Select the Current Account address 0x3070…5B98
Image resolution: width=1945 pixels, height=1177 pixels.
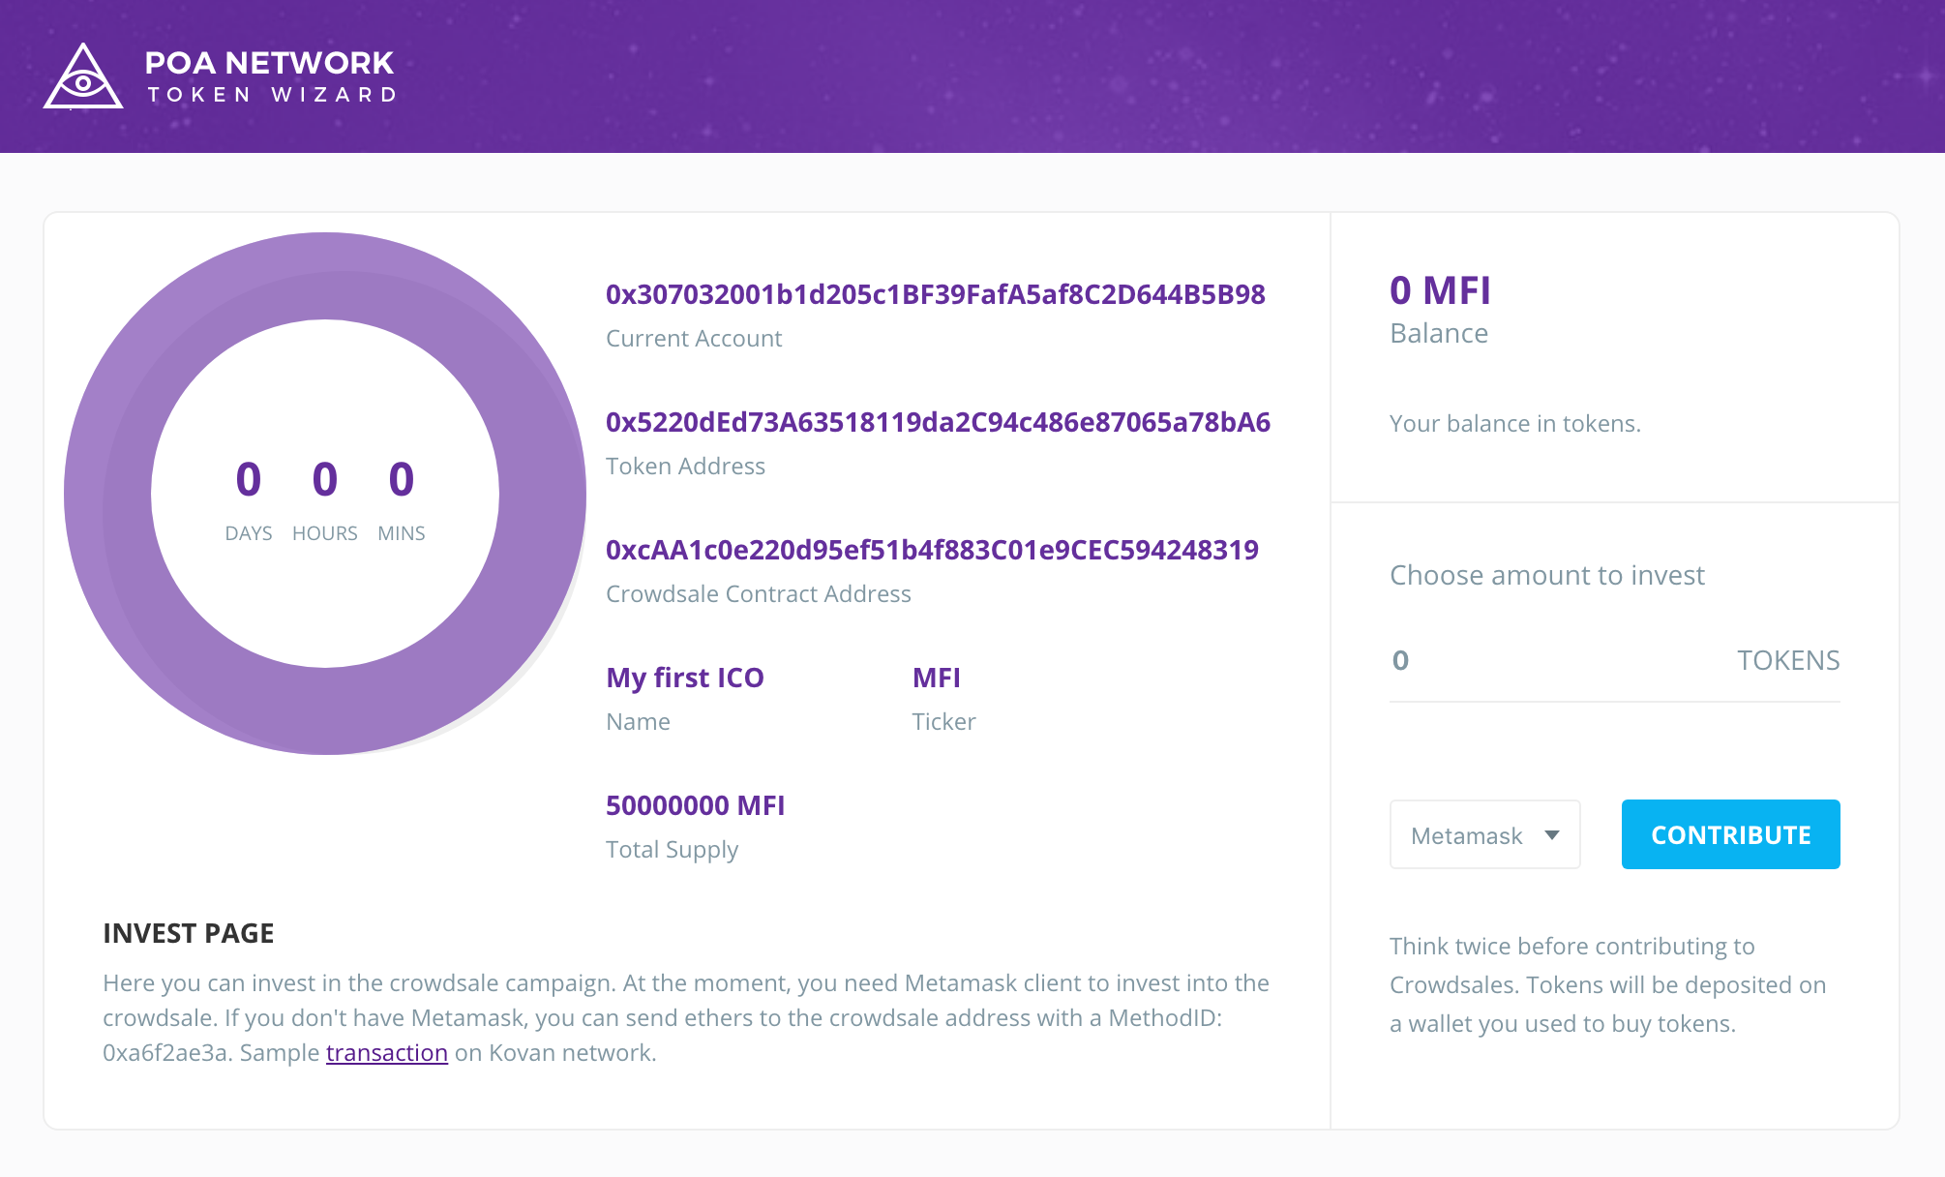(935, 294)
